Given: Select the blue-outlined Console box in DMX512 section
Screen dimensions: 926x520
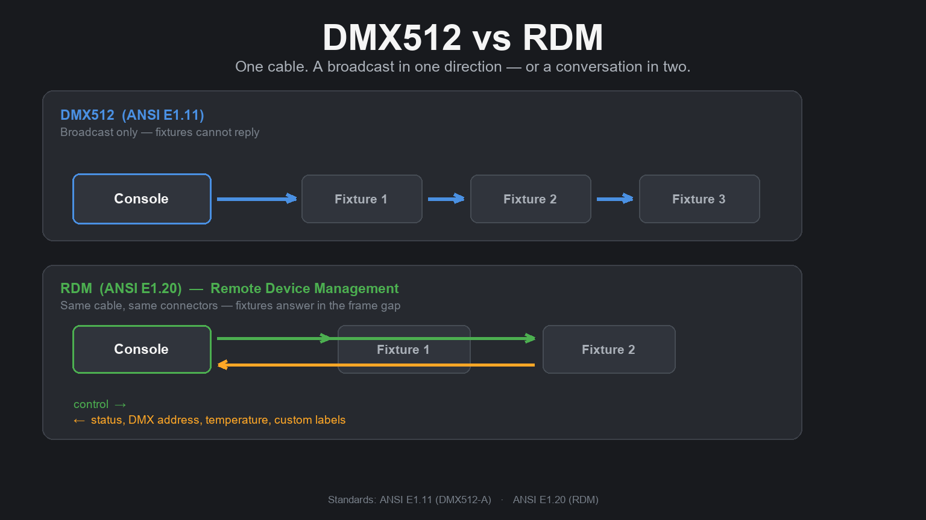Looking at the screenshot, I should tap(142, 199).
